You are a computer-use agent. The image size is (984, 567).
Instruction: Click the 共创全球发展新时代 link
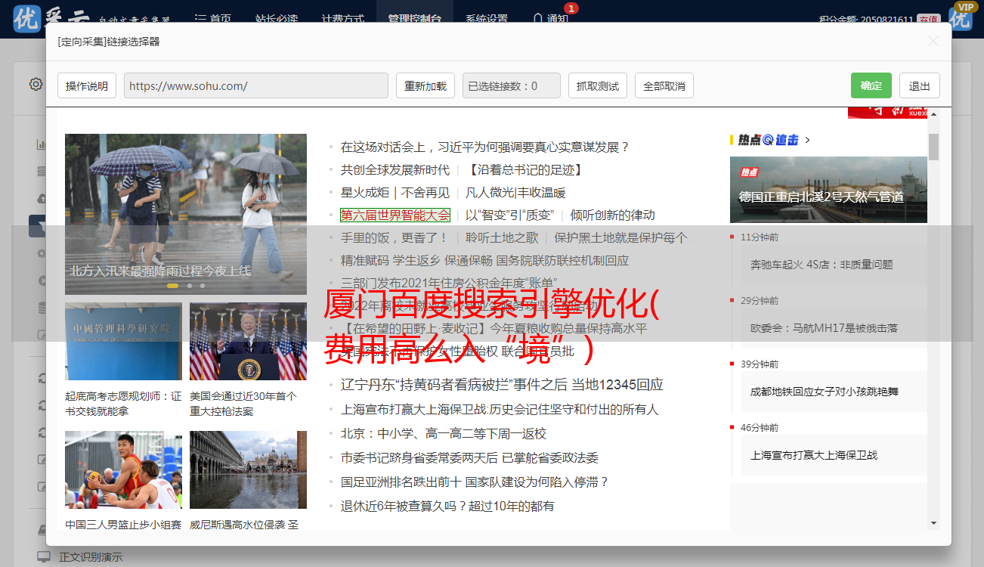click(x=395, y=169)
